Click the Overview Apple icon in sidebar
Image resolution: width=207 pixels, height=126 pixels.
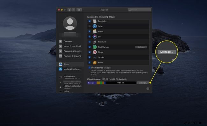(x=61, y=41)
